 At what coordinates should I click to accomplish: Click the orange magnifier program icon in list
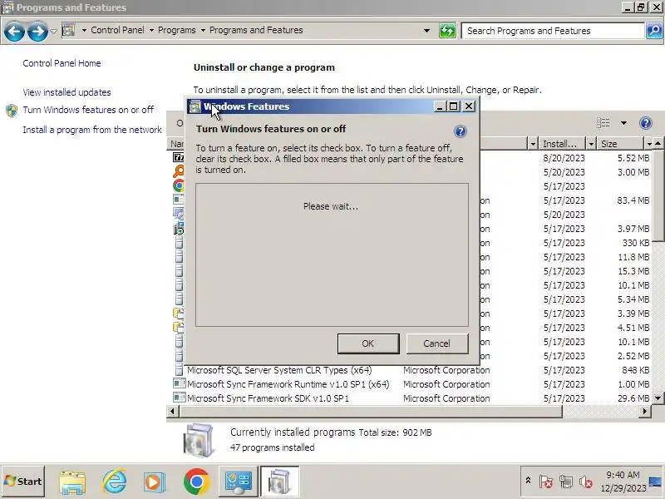pos(179,171)
